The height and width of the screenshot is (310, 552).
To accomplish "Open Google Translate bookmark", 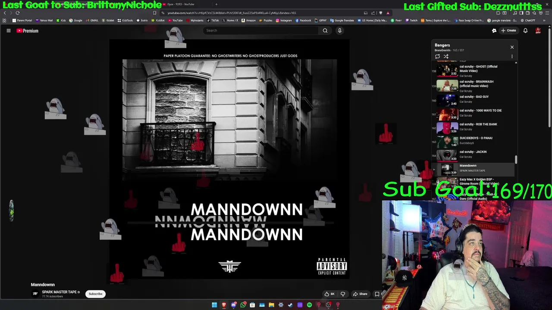I will click(x=342, y=20).
